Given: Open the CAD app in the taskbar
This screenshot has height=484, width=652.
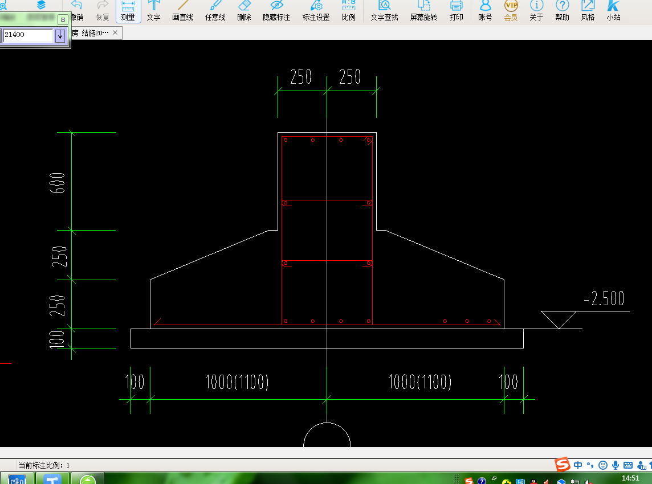Looking at the screenshot, I should tap(17, 479).
